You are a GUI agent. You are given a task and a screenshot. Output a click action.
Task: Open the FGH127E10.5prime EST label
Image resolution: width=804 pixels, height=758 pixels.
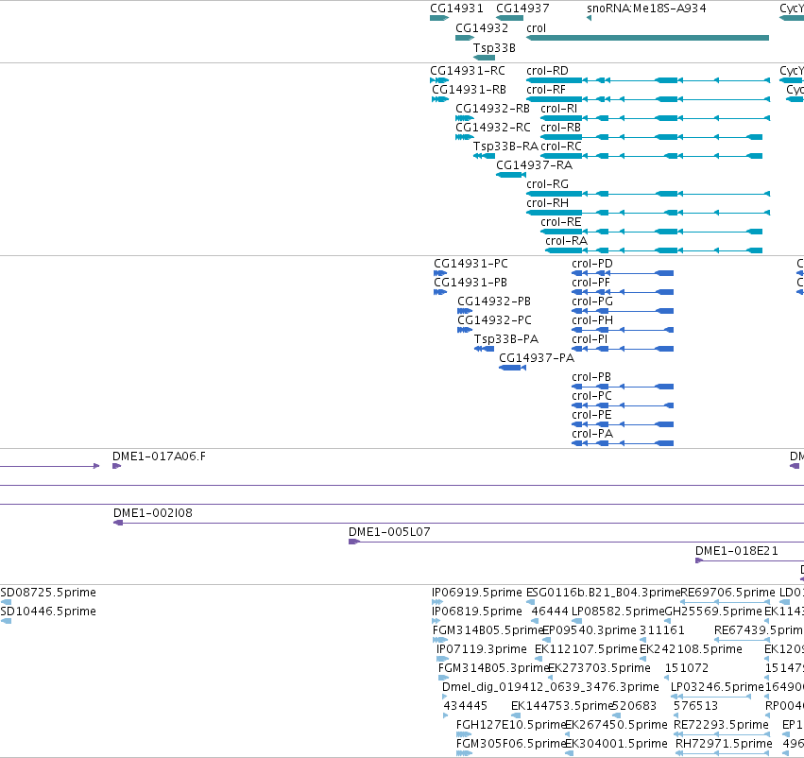coord(511,725)
